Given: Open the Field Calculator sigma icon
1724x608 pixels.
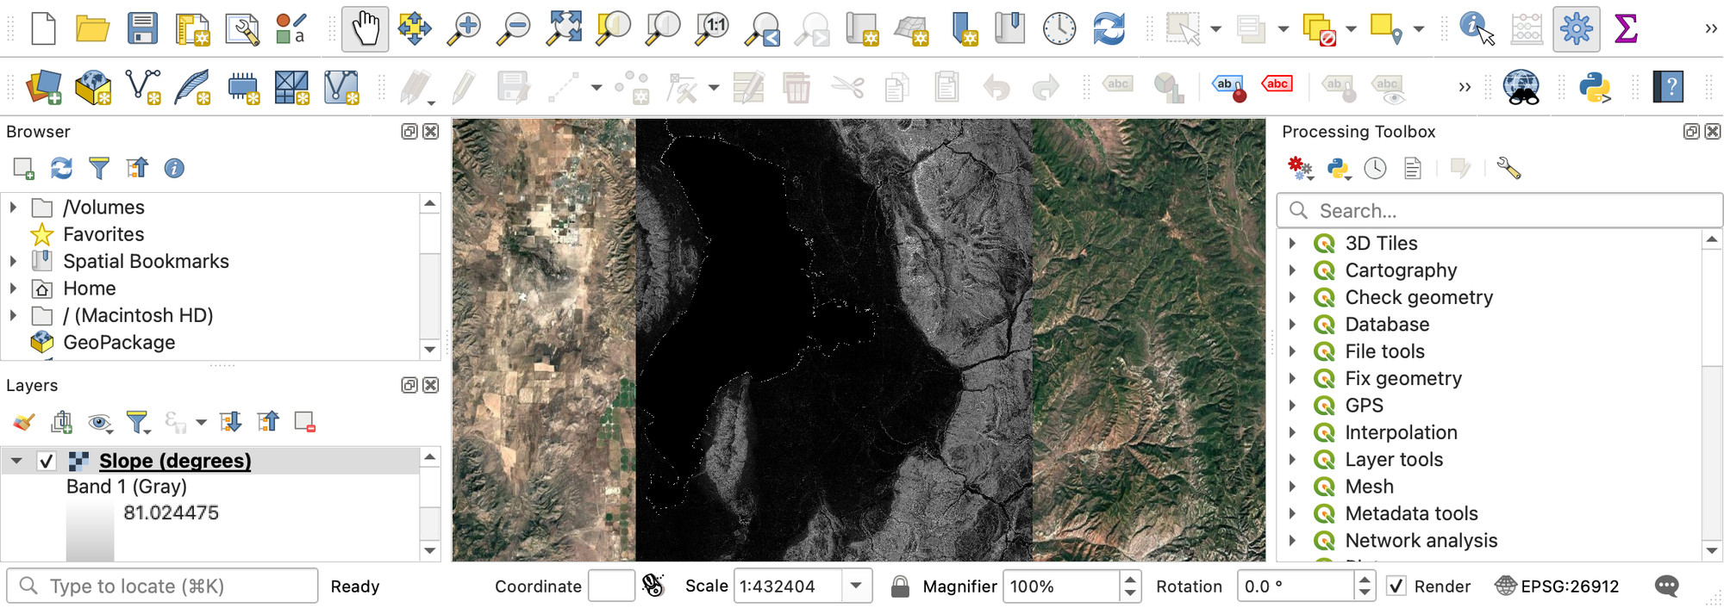Looking at the screenshot, I should tap(1626, 28).
